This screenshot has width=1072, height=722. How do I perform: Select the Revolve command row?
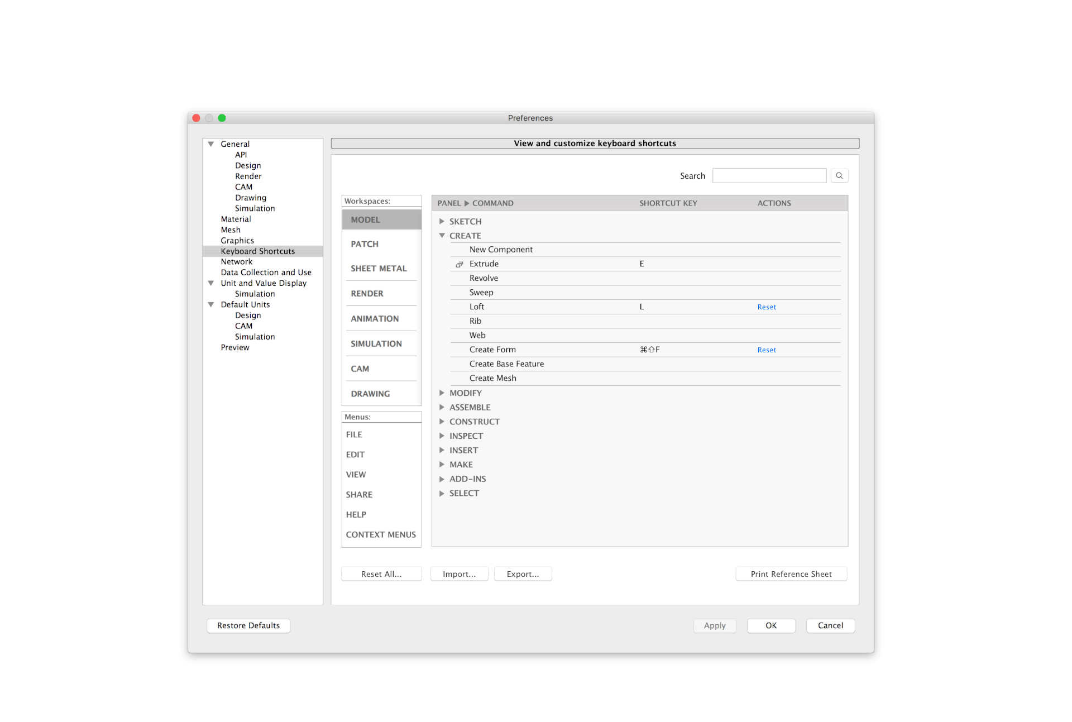coord(645,278)
